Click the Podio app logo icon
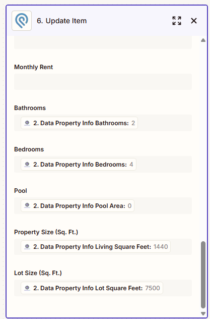 22,21
